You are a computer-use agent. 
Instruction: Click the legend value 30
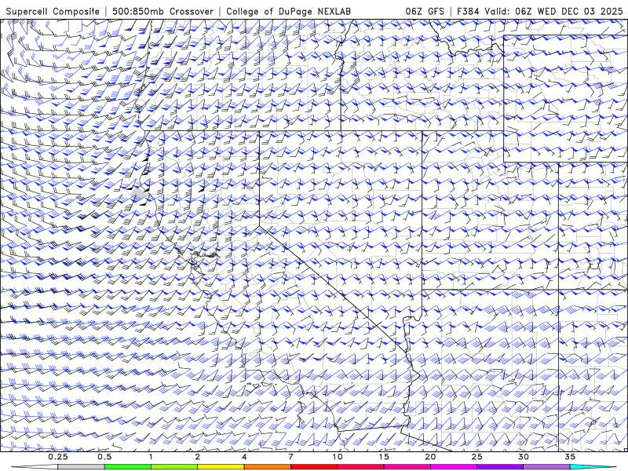tap(524, 457)
